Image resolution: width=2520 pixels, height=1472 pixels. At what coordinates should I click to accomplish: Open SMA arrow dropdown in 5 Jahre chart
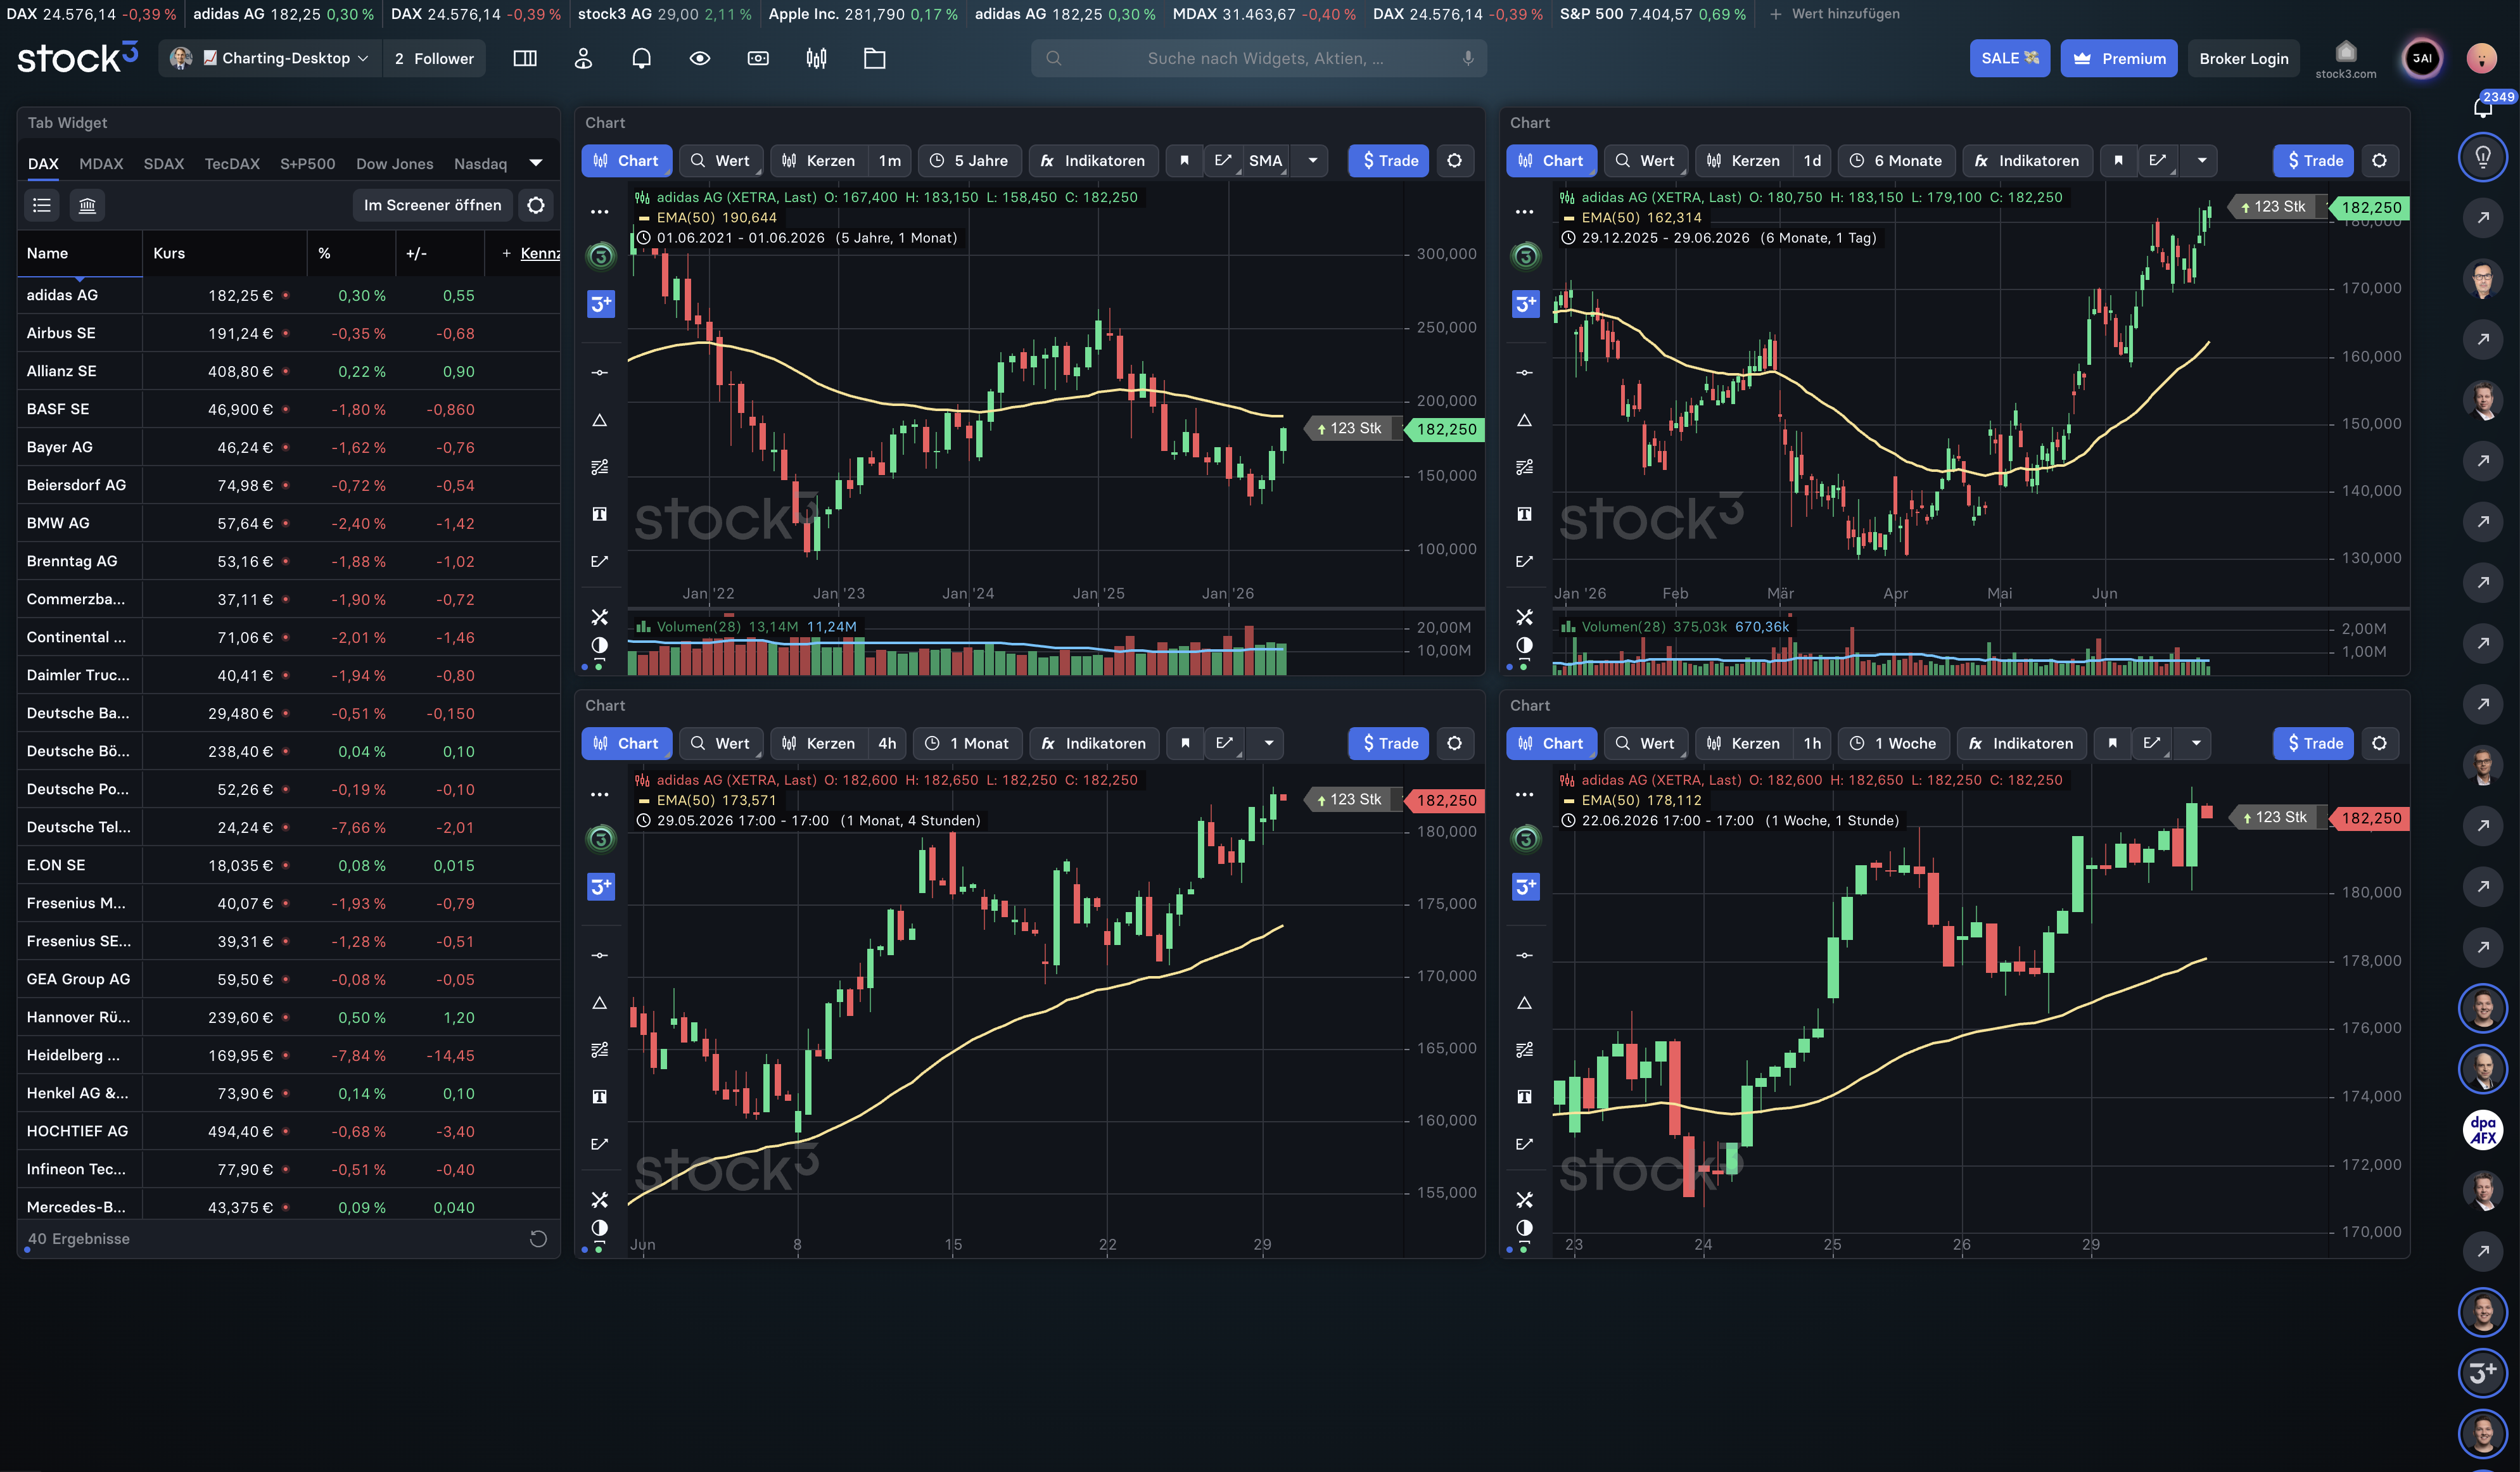[x=1313, y=161]
